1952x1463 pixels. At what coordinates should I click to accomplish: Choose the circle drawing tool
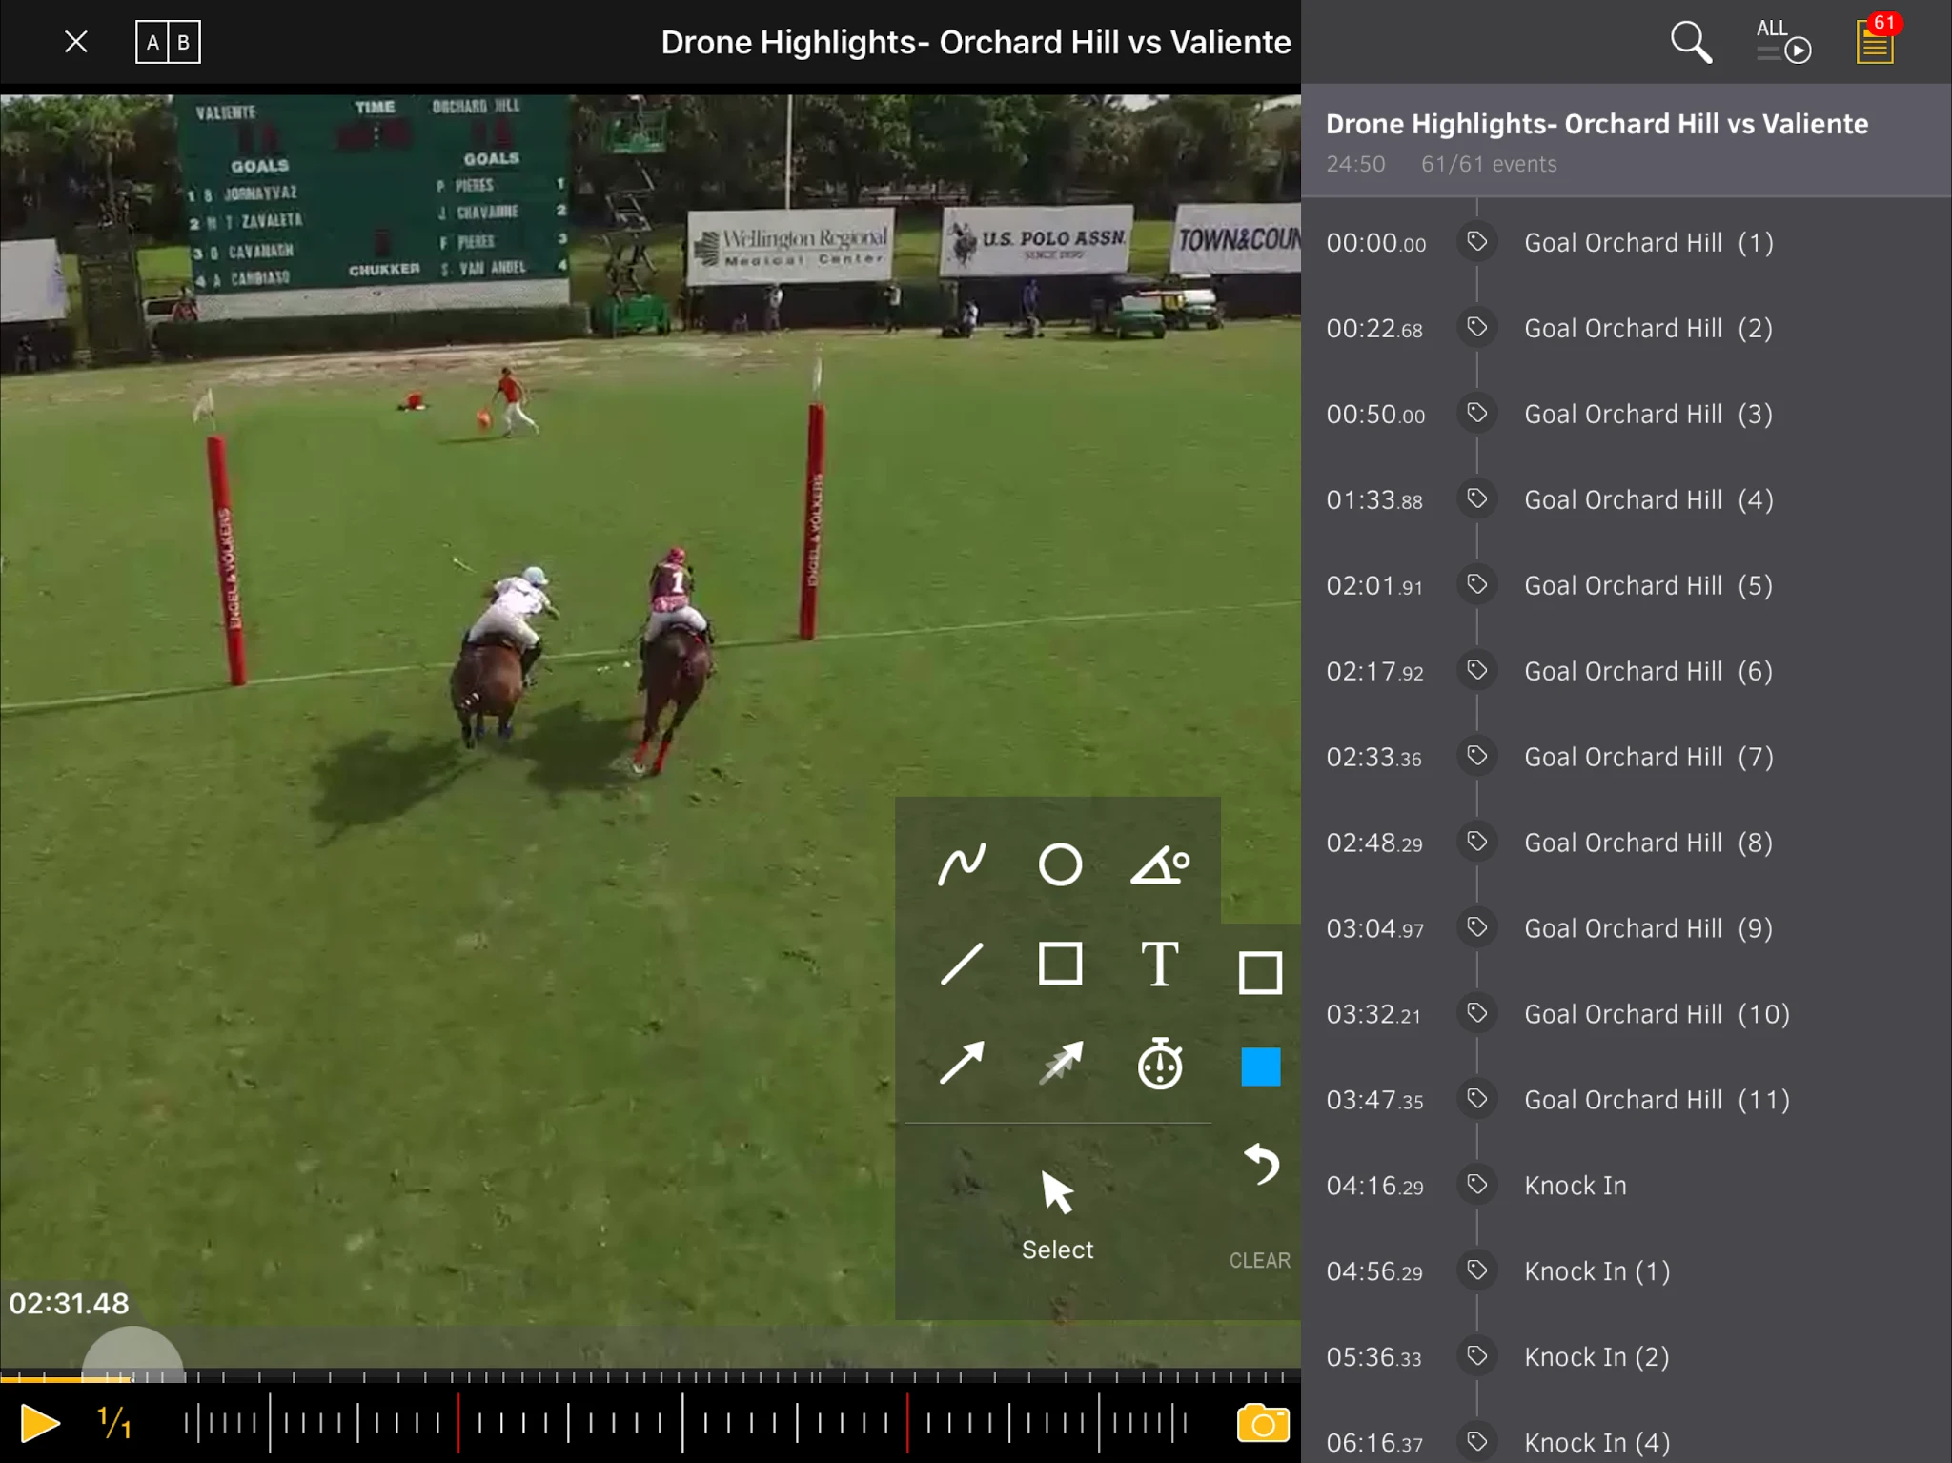point(1060,864)
